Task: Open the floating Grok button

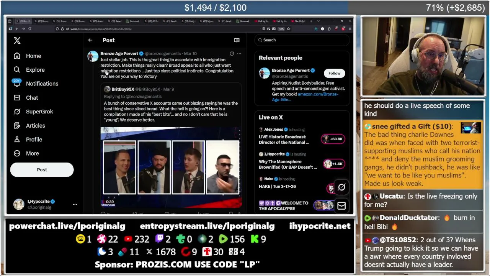Action: pyautogui.click(x=341, y=187)
